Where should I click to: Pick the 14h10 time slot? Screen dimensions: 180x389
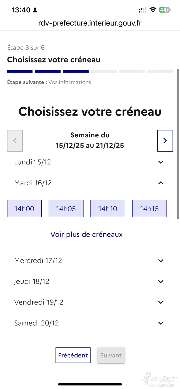(108, 208)
